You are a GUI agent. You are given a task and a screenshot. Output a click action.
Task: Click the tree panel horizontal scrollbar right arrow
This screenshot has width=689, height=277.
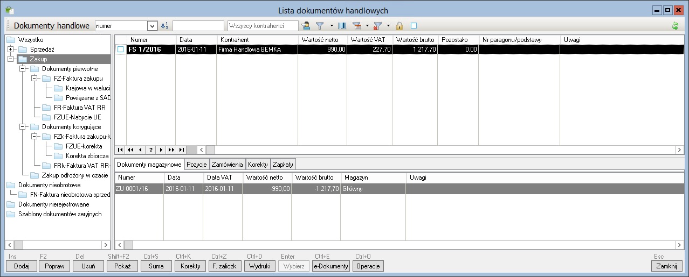point(106,245)
